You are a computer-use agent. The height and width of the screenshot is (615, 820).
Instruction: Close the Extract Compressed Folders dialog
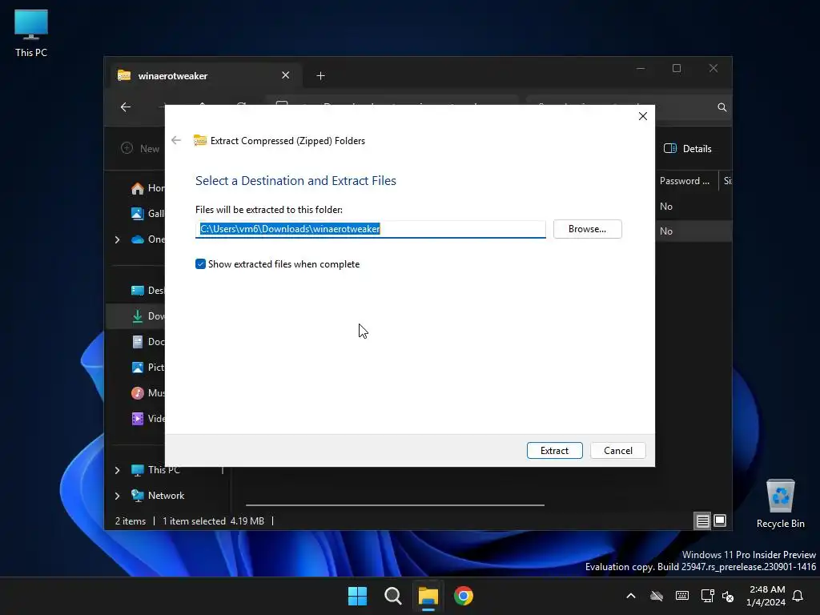tap(643, 116)
